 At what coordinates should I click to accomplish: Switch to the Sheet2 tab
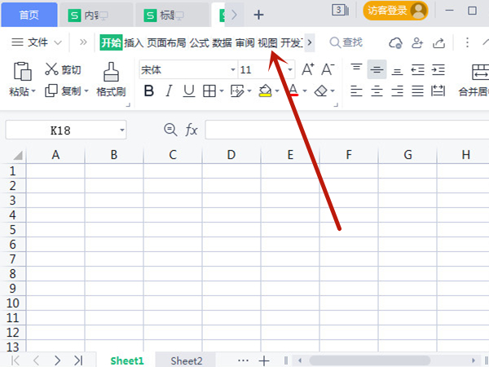[x=187, y=360]
